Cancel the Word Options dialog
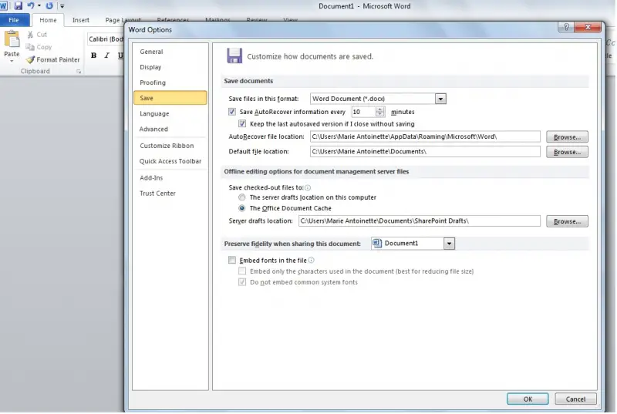Image resolution: width=617 pixels, height=414 pixels. click(x=575, y=399)
